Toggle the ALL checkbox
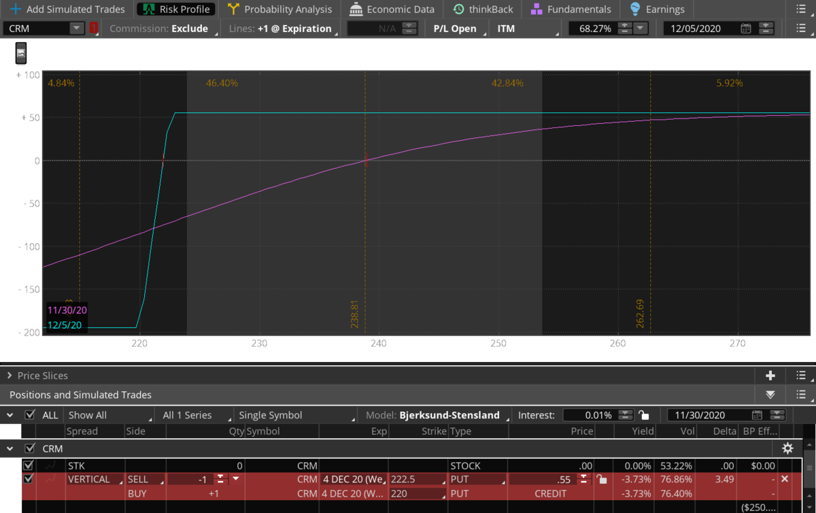816x513 pixels. click(x=29, y=415)
